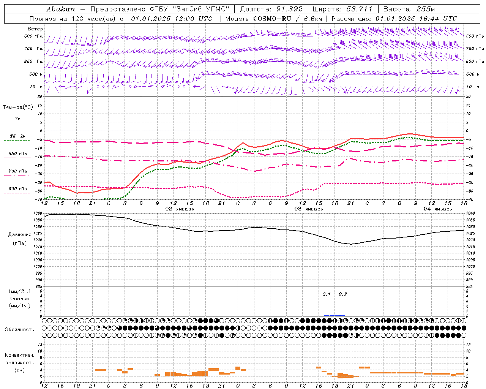This screenshot has height=389, width=486.
Task: Click the (гПа) pressure unit label
Action: [20, 244]
